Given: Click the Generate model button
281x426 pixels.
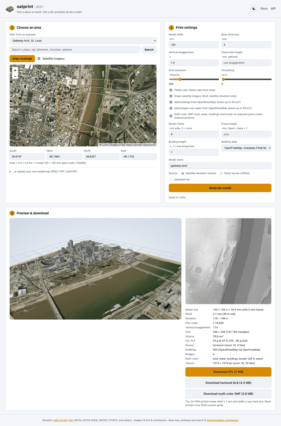Looking at the screenshot, I should tap(220, 188).
